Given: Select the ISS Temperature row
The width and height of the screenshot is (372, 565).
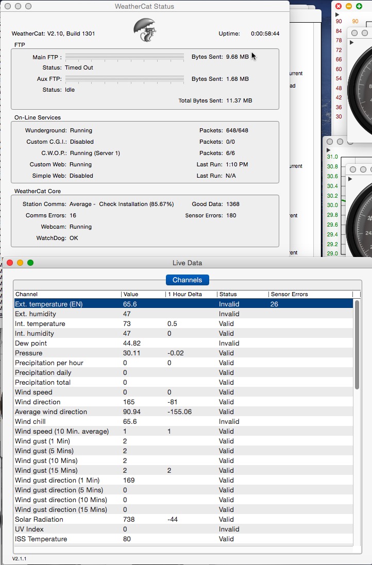Looking at the screenshot, I should point(183,539).
